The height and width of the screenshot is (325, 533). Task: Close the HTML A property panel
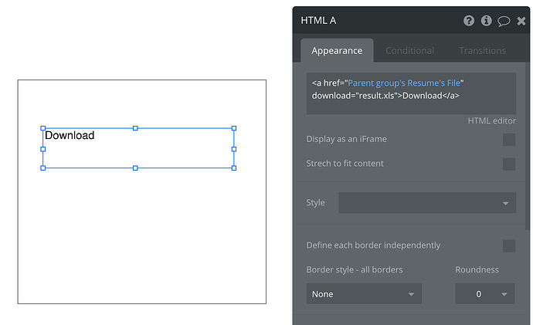coord(522,21)
